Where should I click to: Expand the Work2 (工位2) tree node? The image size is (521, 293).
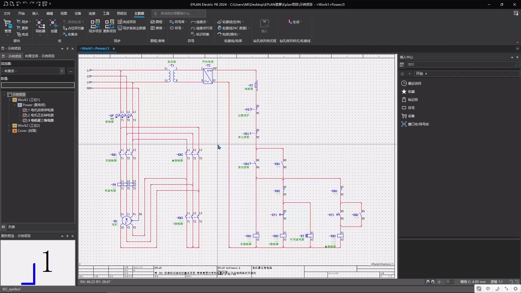tap(9, 126)
